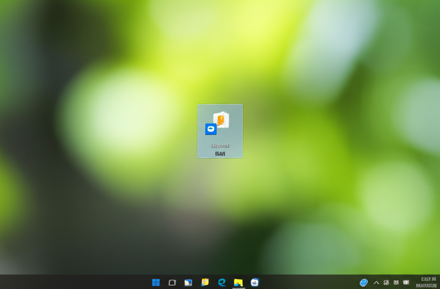
Task: Click the yellow notes icon on taskbar
Action: click(205, 282)
